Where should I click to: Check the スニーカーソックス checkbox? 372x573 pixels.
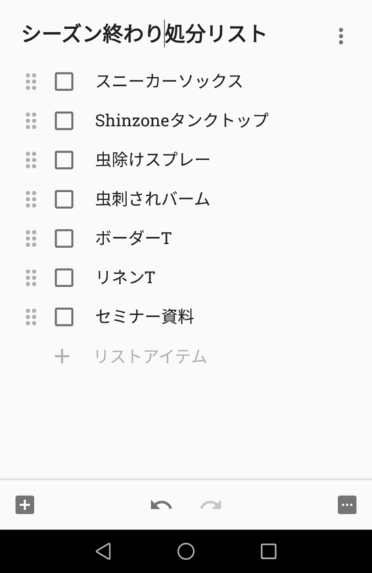point(64,82)
